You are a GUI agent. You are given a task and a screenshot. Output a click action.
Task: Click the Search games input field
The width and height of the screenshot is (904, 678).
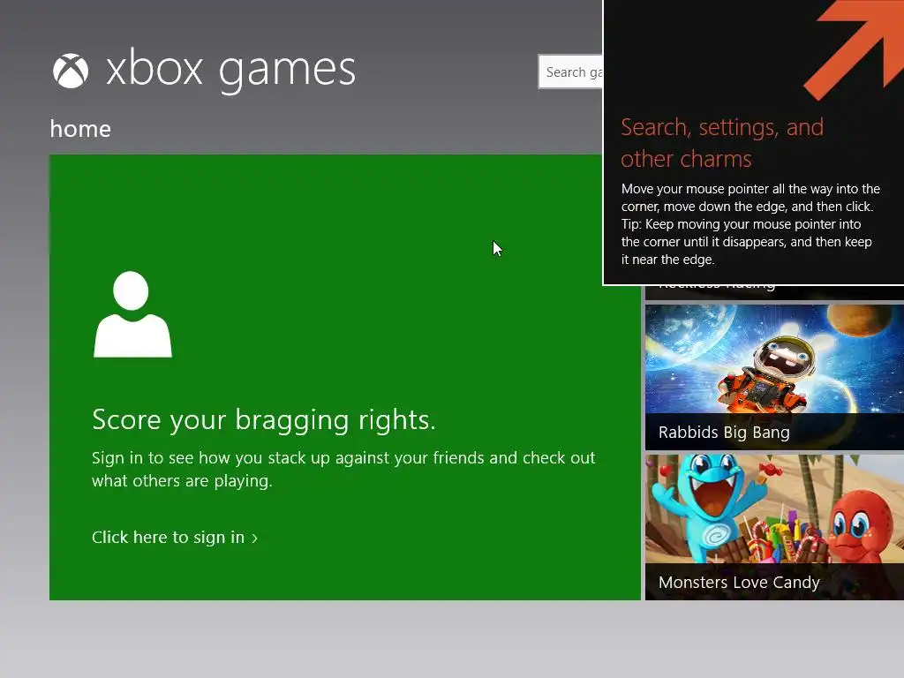point(570,72)
